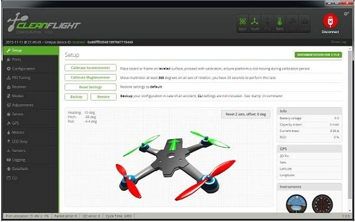Open the Receiver tab
The image size is (355, 222).
[x=31, y=87]
